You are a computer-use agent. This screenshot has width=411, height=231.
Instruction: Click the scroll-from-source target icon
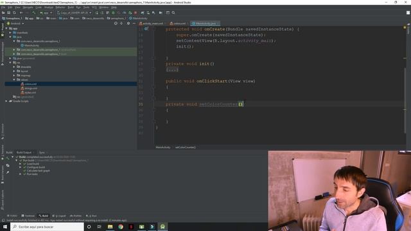116,23
